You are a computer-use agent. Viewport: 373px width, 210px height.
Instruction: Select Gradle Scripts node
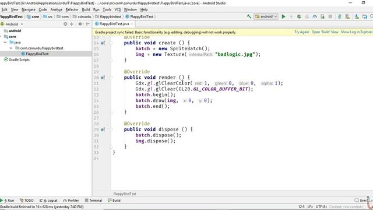(x=17, y=60)
